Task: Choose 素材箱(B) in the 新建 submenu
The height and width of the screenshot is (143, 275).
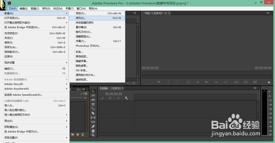Action: tap(97, 27)
